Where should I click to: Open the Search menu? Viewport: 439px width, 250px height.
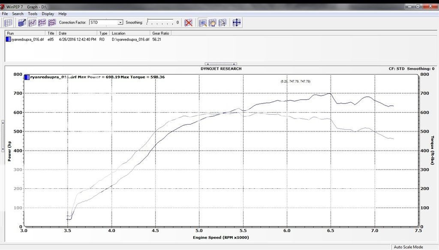[x=18, y=13]
